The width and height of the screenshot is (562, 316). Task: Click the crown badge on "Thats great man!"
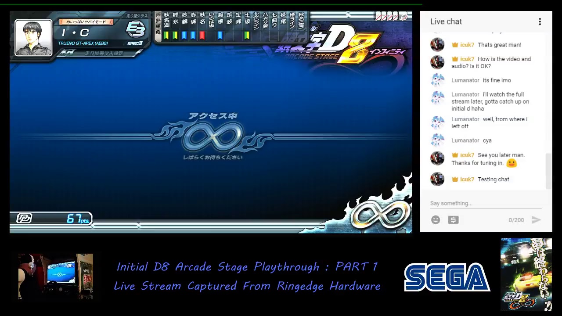(x=455, y=45)
